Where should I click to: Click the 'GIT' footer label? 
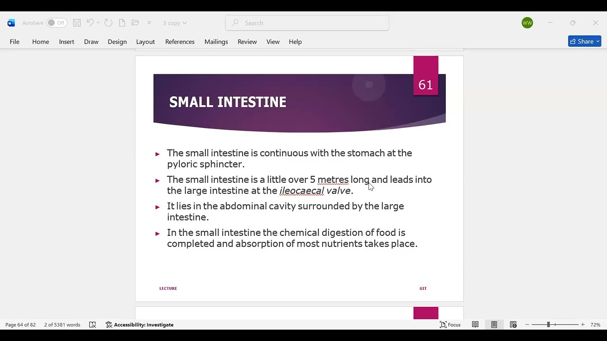click(423, 288)
